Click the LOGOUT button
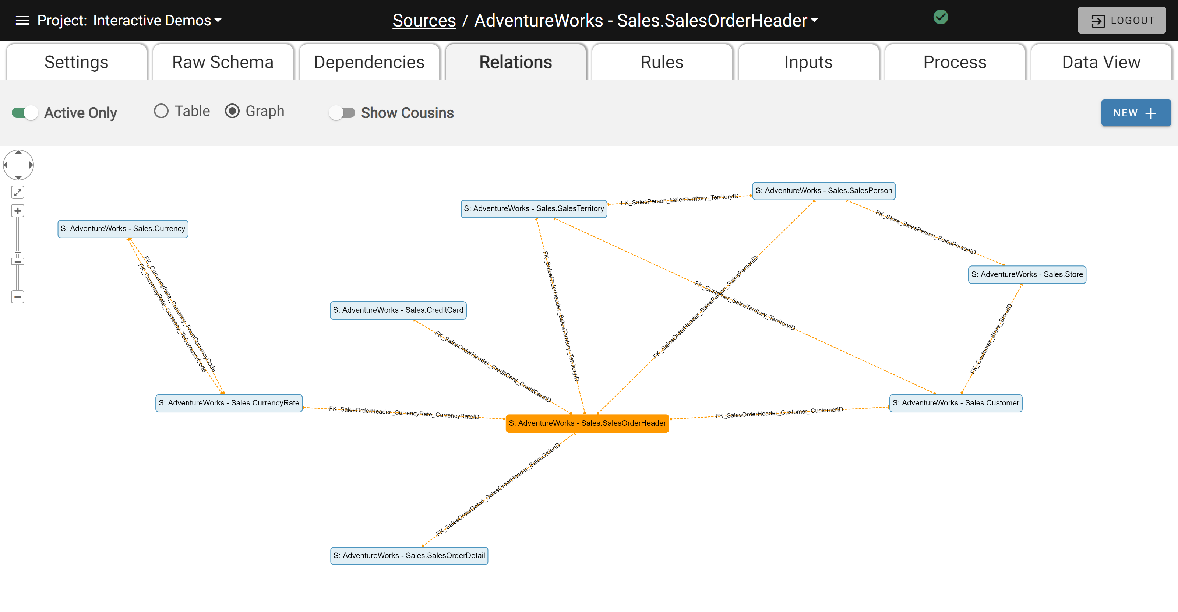 click(1121, 21)
